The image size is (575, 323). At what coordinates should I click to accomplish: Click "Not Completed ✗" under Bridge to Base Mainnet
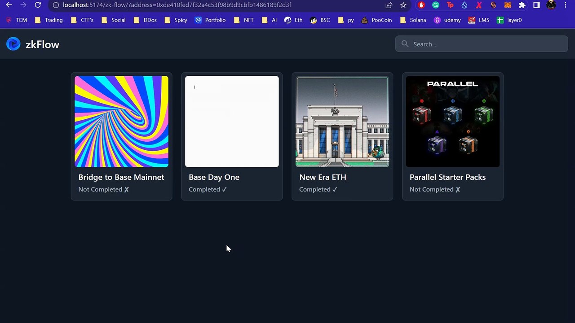click(104, 189)
